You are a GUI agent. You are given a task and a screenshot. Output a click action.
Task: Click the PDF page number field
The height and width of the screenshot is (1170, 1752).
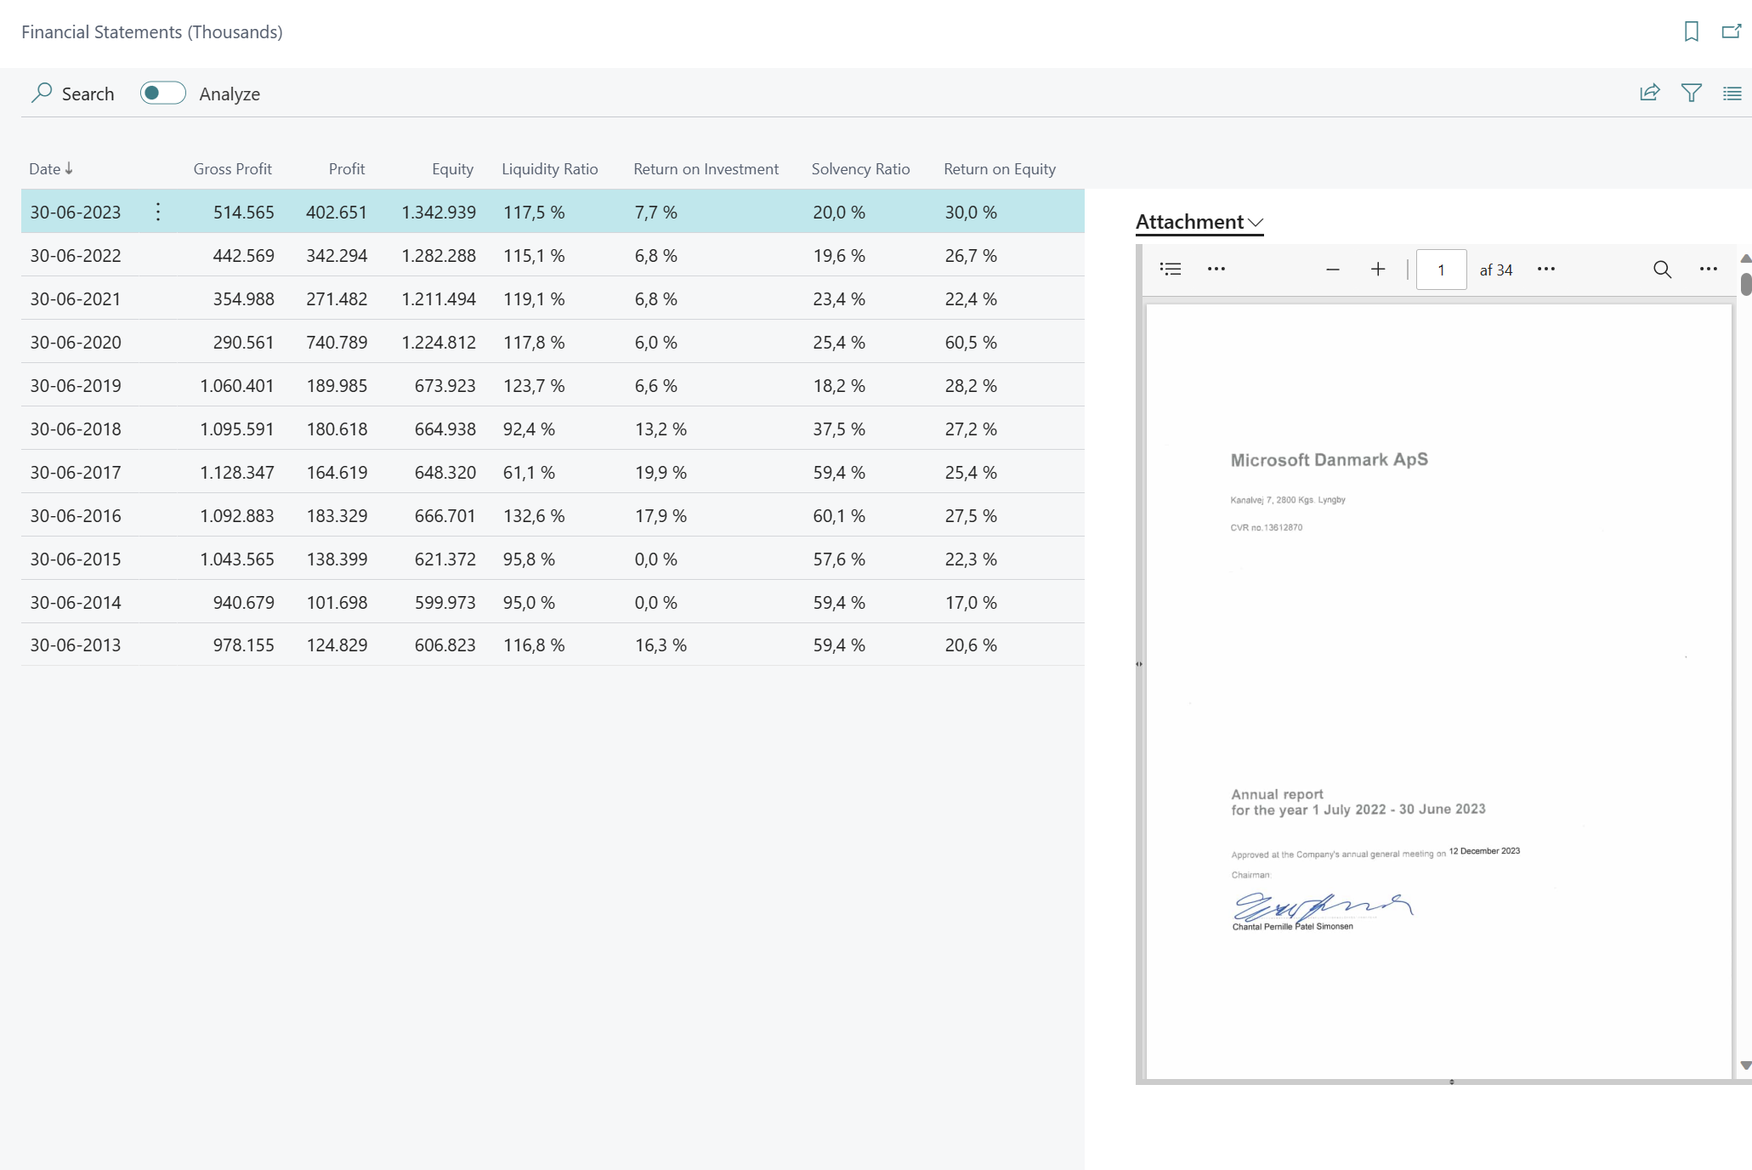click(1441, 270)
